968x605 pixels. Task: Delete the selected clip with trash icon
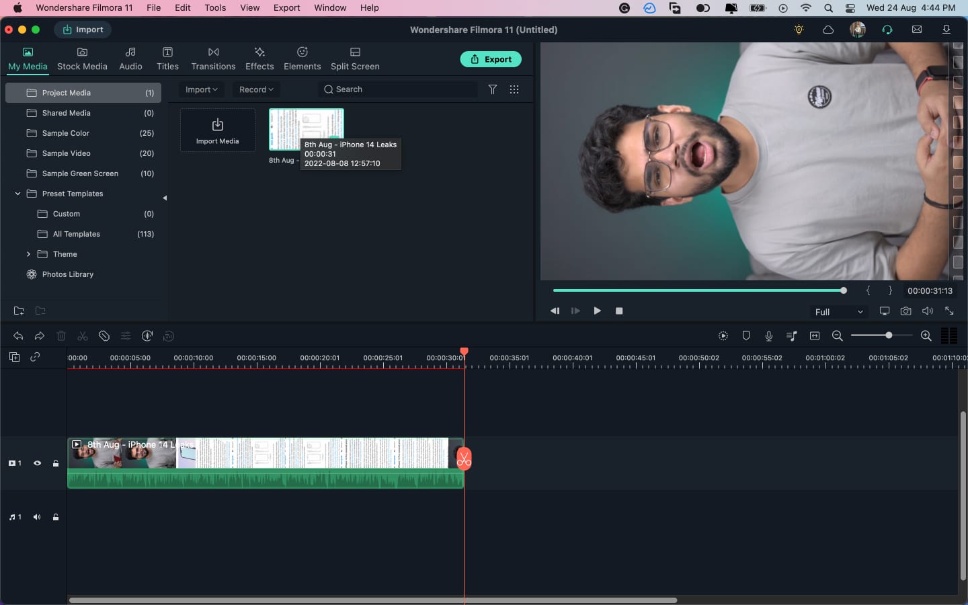(x=61, y=336)
